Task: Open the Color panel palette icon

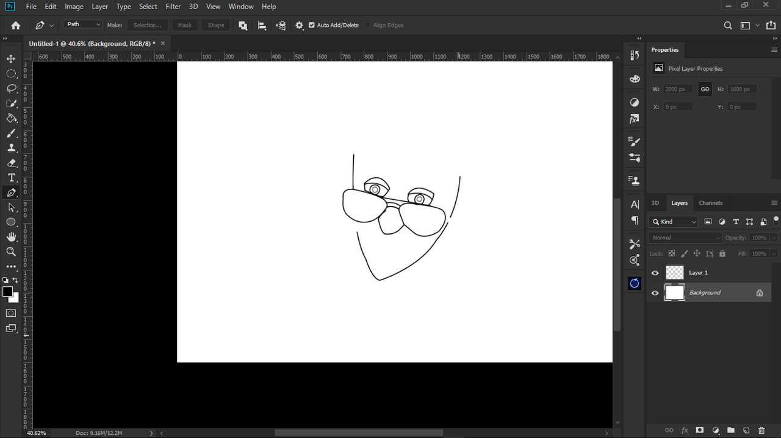Action: tap(635, 79)
